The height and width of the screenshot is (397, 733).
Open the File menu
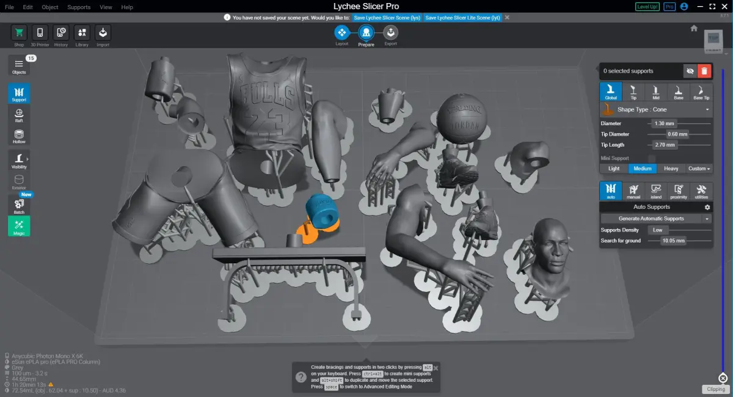[x=9, y=7]
